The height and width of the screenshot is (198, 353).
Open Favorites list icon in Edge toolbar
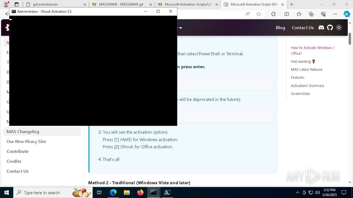(299, 14)
